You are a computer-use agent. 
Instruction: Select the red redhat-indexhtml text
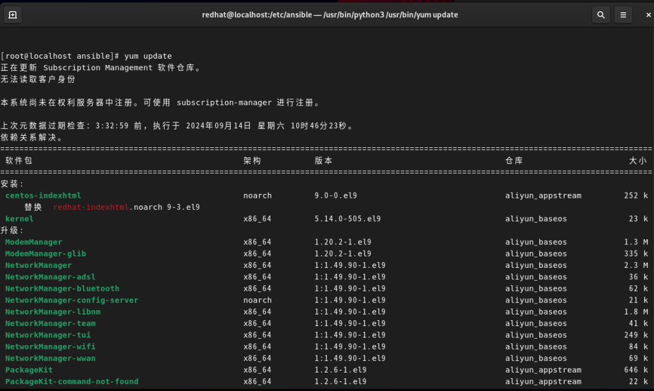tap(91, 207)
